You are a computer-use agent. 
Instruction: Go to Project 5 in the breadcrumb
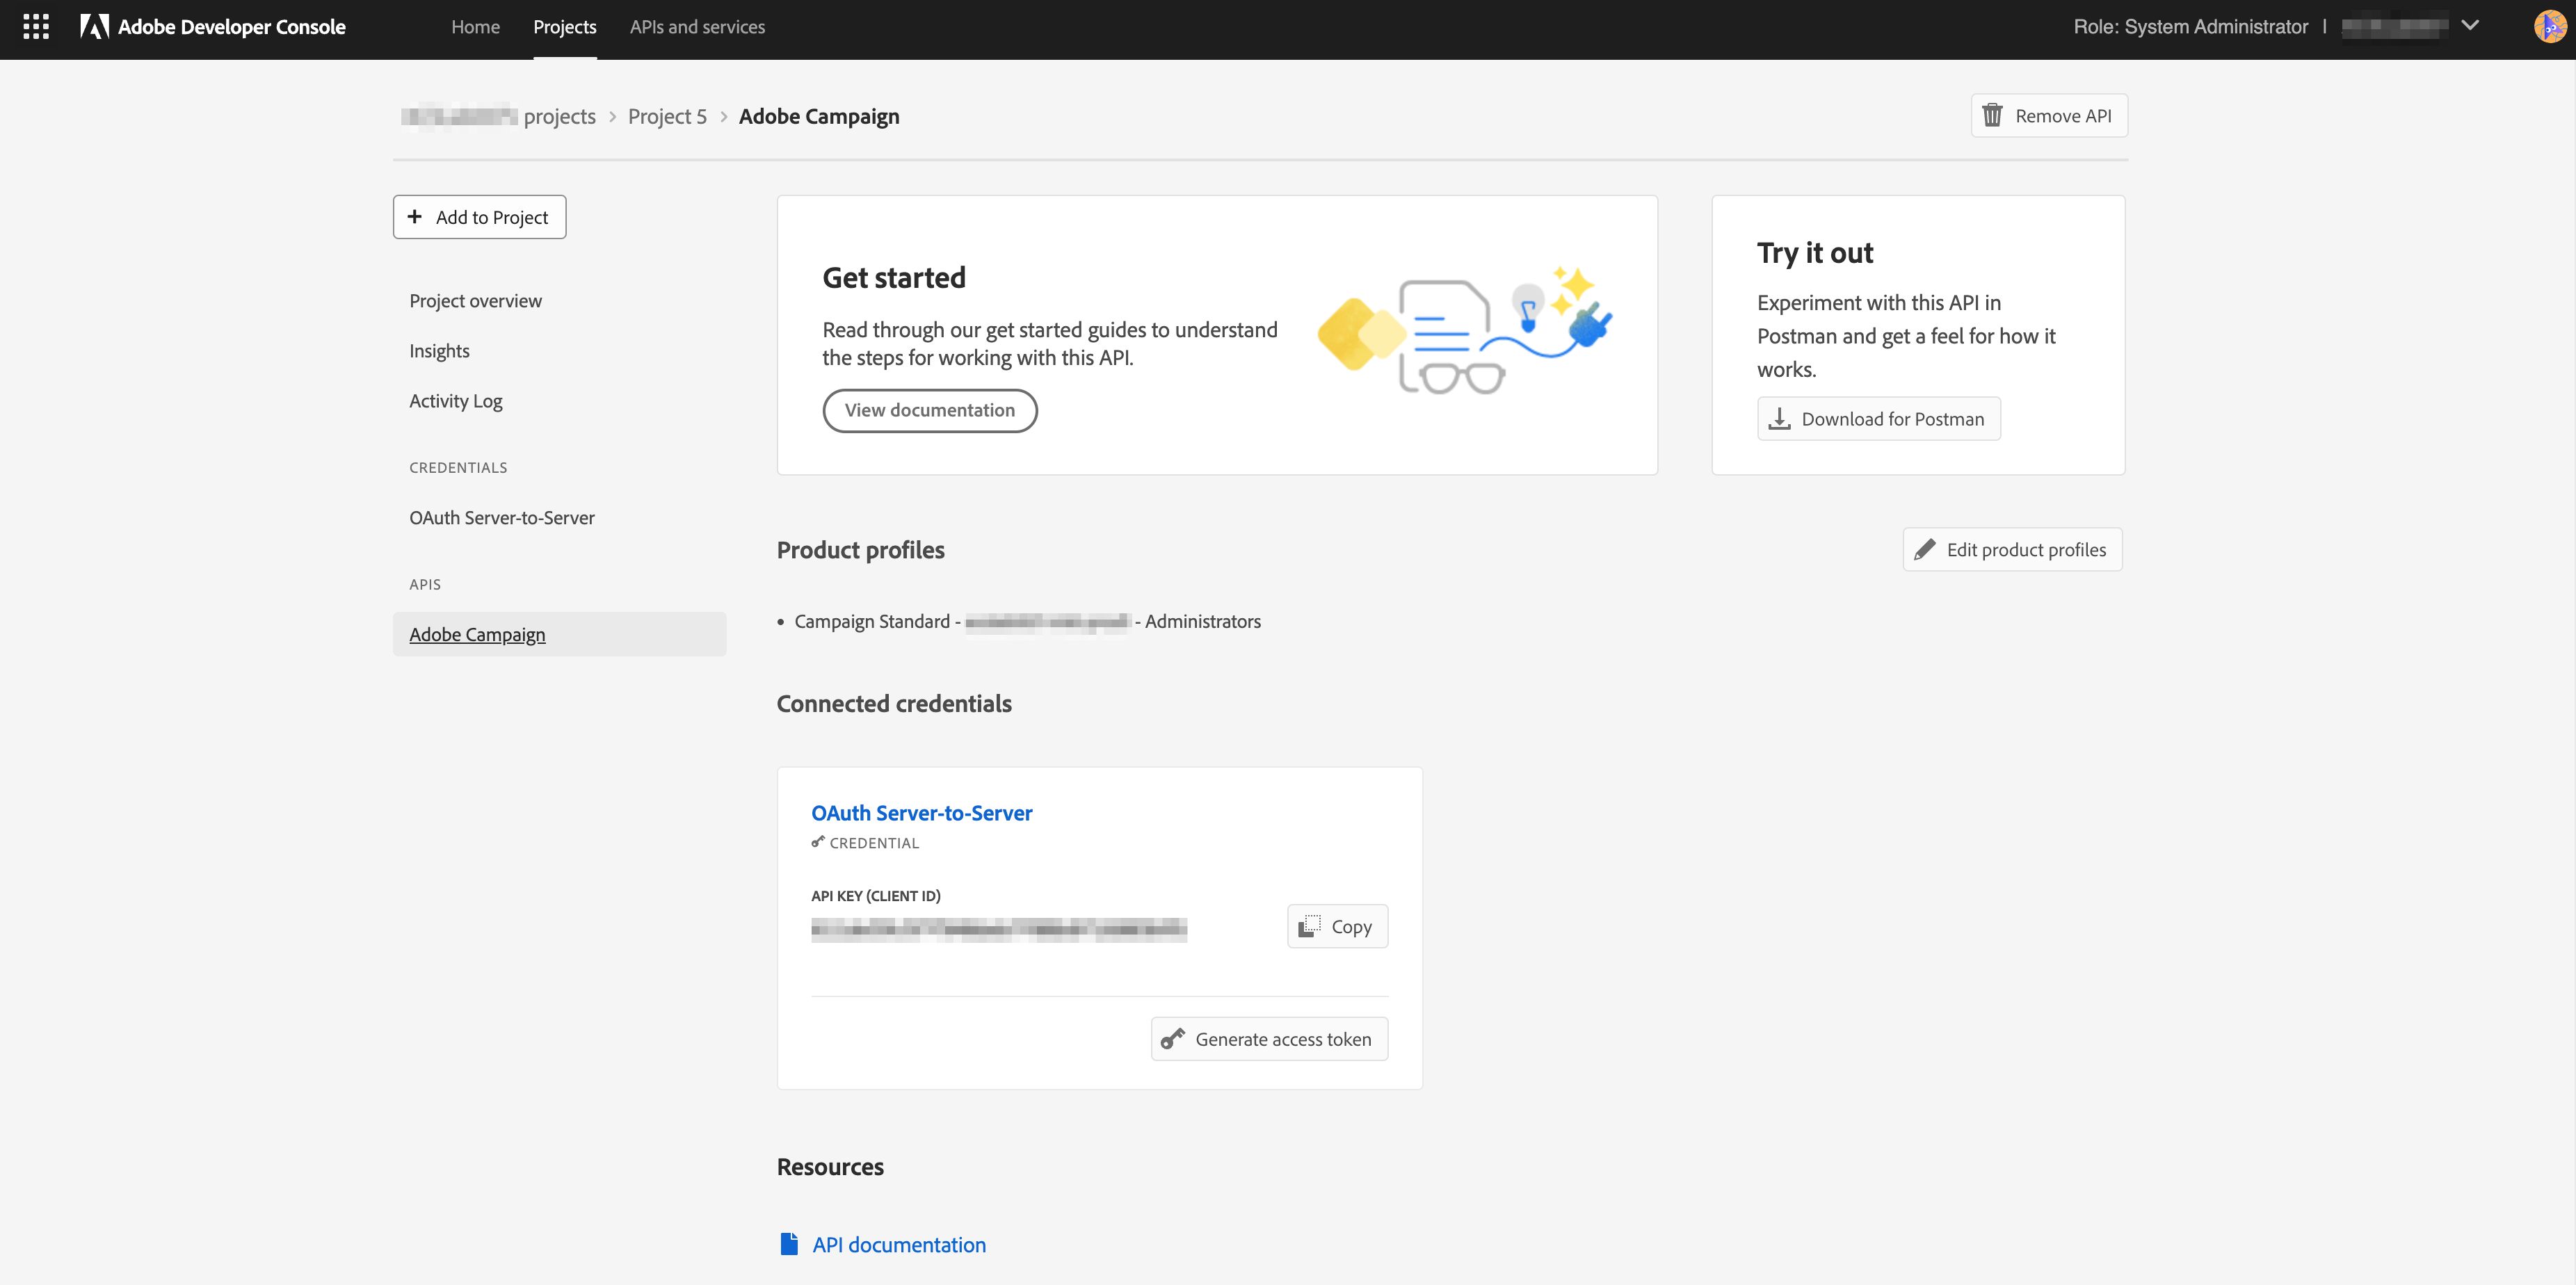(667, 116)
